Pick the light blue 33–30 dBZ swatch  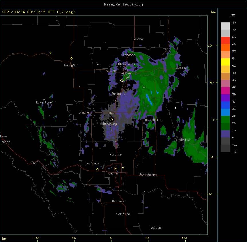pyautogui.click(x=225, y=112)
